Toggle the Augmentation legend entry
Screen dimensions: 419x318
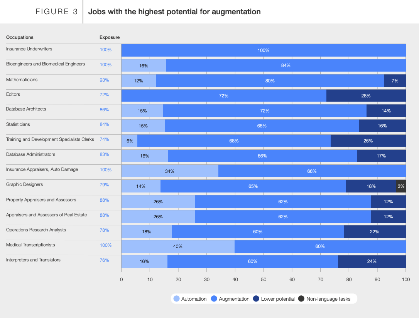tap(230, 299)
